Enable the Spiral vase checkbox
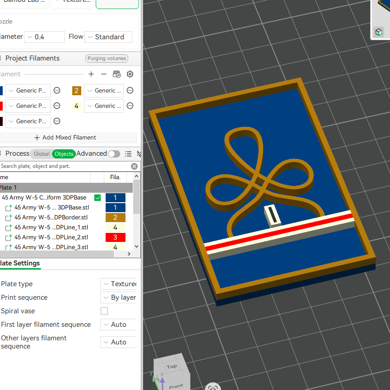Screen dimensions: 390x390 pyautogui.click(x=104, y=311)
